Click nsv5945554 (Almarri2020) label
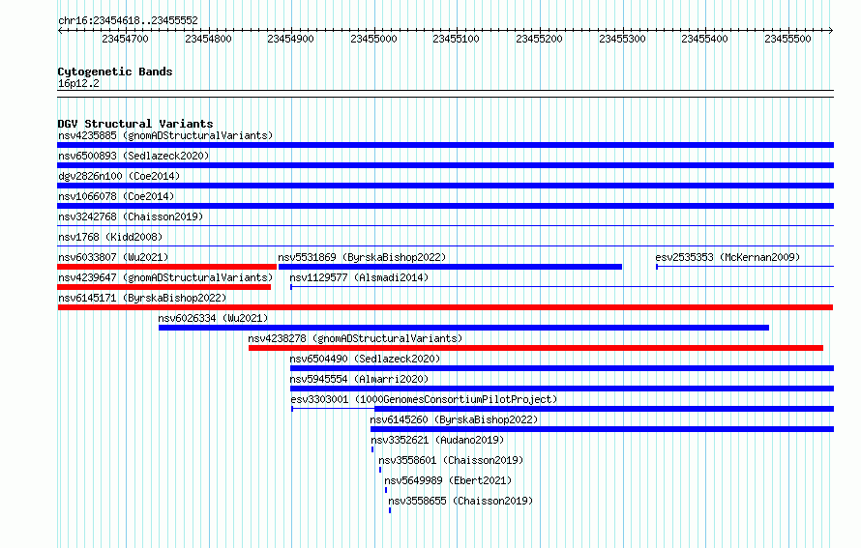The image size is (861, 548). [x=359, y=379]
